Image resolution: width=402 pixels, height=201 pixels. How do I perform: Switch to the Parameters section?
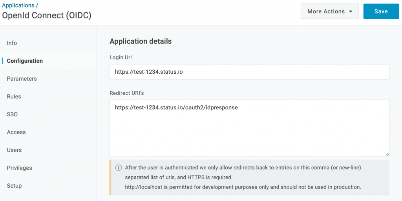tap(22, 79)
